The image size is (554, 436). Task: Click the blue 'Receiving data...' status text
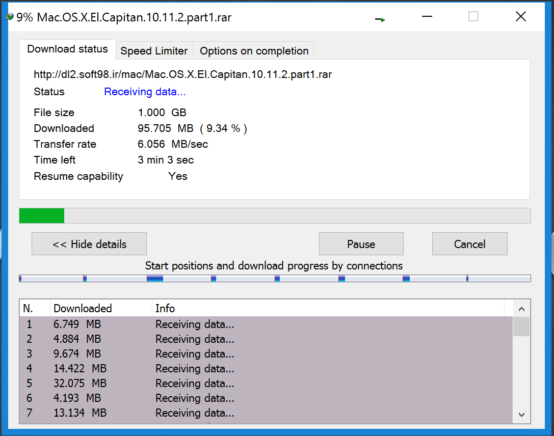[145, 92]
